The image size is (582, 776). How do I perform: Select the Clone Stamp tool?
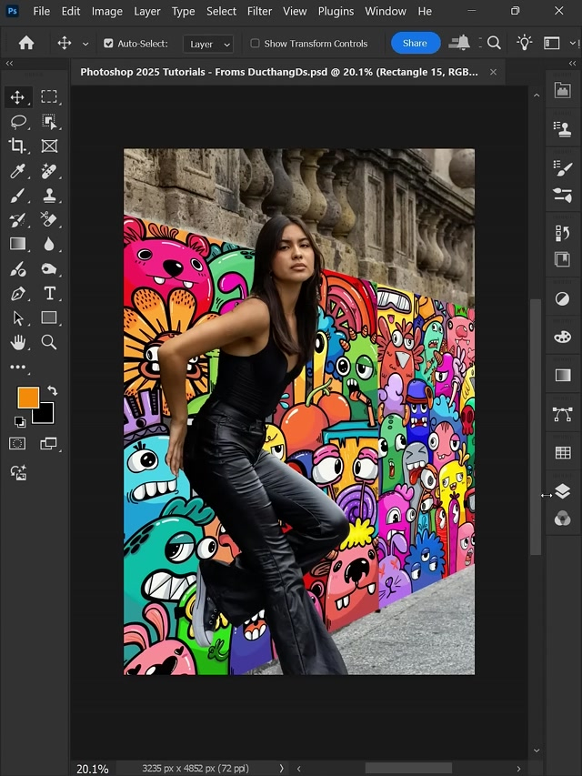(x=49, y=195)
